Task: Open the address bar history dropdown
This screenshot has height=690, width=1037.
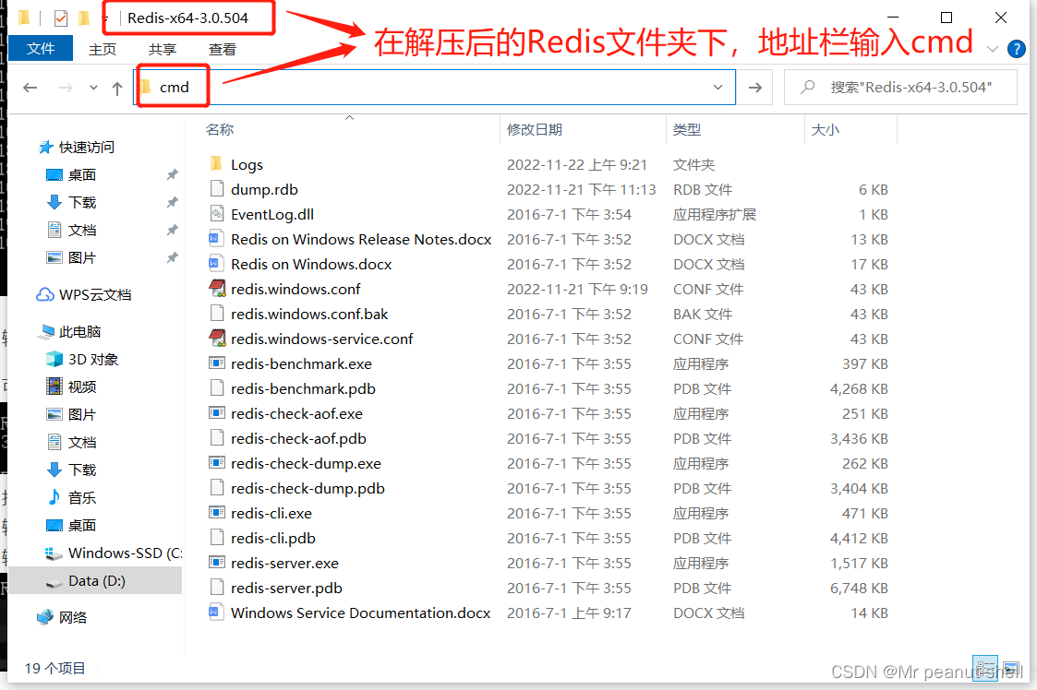Action: coord(719,87)
